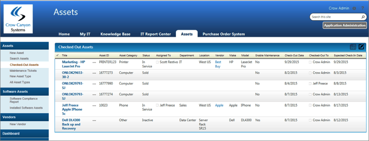Open Checked-Out Assets in sidebar

pyautogui.click(x=24, y=65)
